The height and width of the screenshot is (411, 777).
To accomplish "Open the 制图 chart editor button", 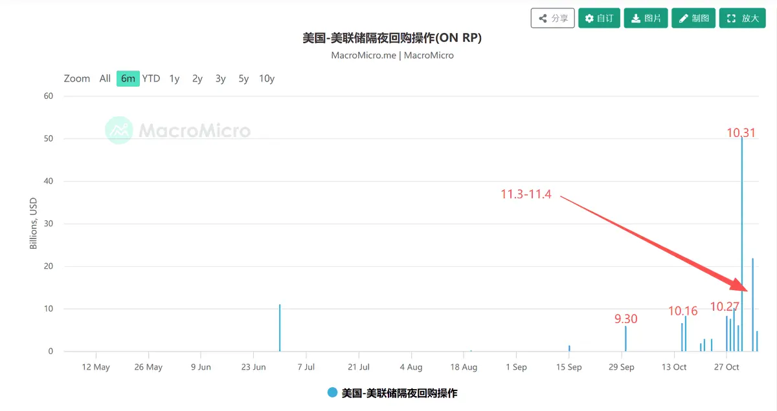I will (x=693, y=18).
